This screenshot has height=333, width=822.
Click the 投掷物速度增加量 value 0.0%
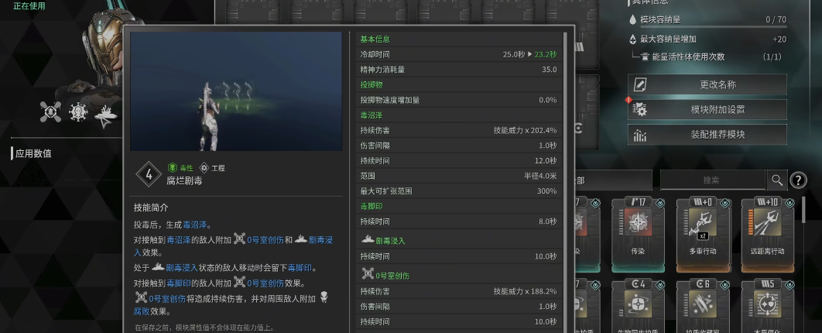click(x=548, y=100)
